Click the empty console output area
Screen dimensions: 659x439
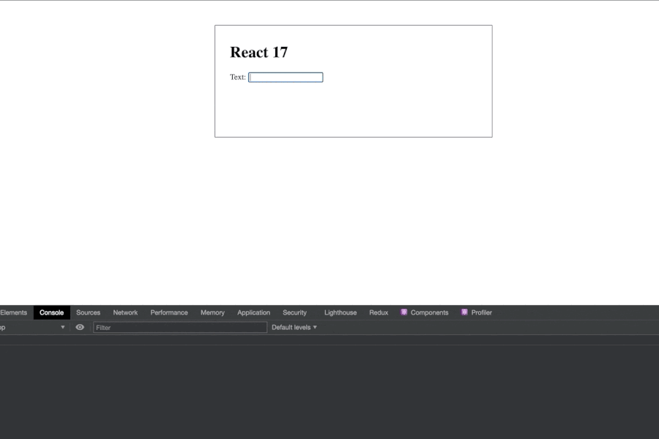point(329,391)
